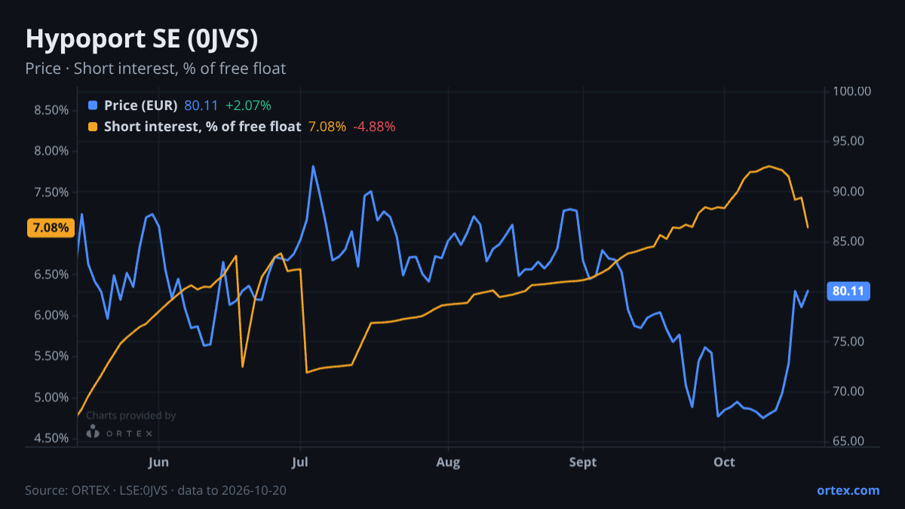Click the 5.00% left axis tick
Screen dimensions: 905x509
pyautogui.click(x=52, y=397)
